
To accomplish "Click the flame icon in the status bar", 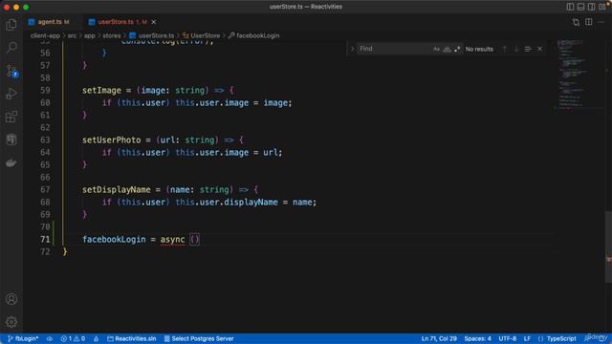I will pyautogui.click(x=96, y=338).
